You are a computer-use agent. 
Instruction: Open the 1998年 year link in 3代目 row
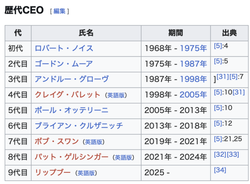coord(193,79)
